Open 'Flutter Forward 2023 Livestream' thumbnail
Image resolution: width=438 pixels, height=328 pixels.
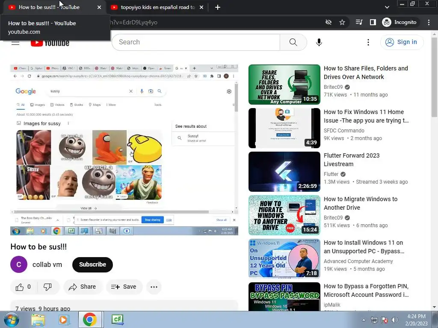click(x=284, y=172)
